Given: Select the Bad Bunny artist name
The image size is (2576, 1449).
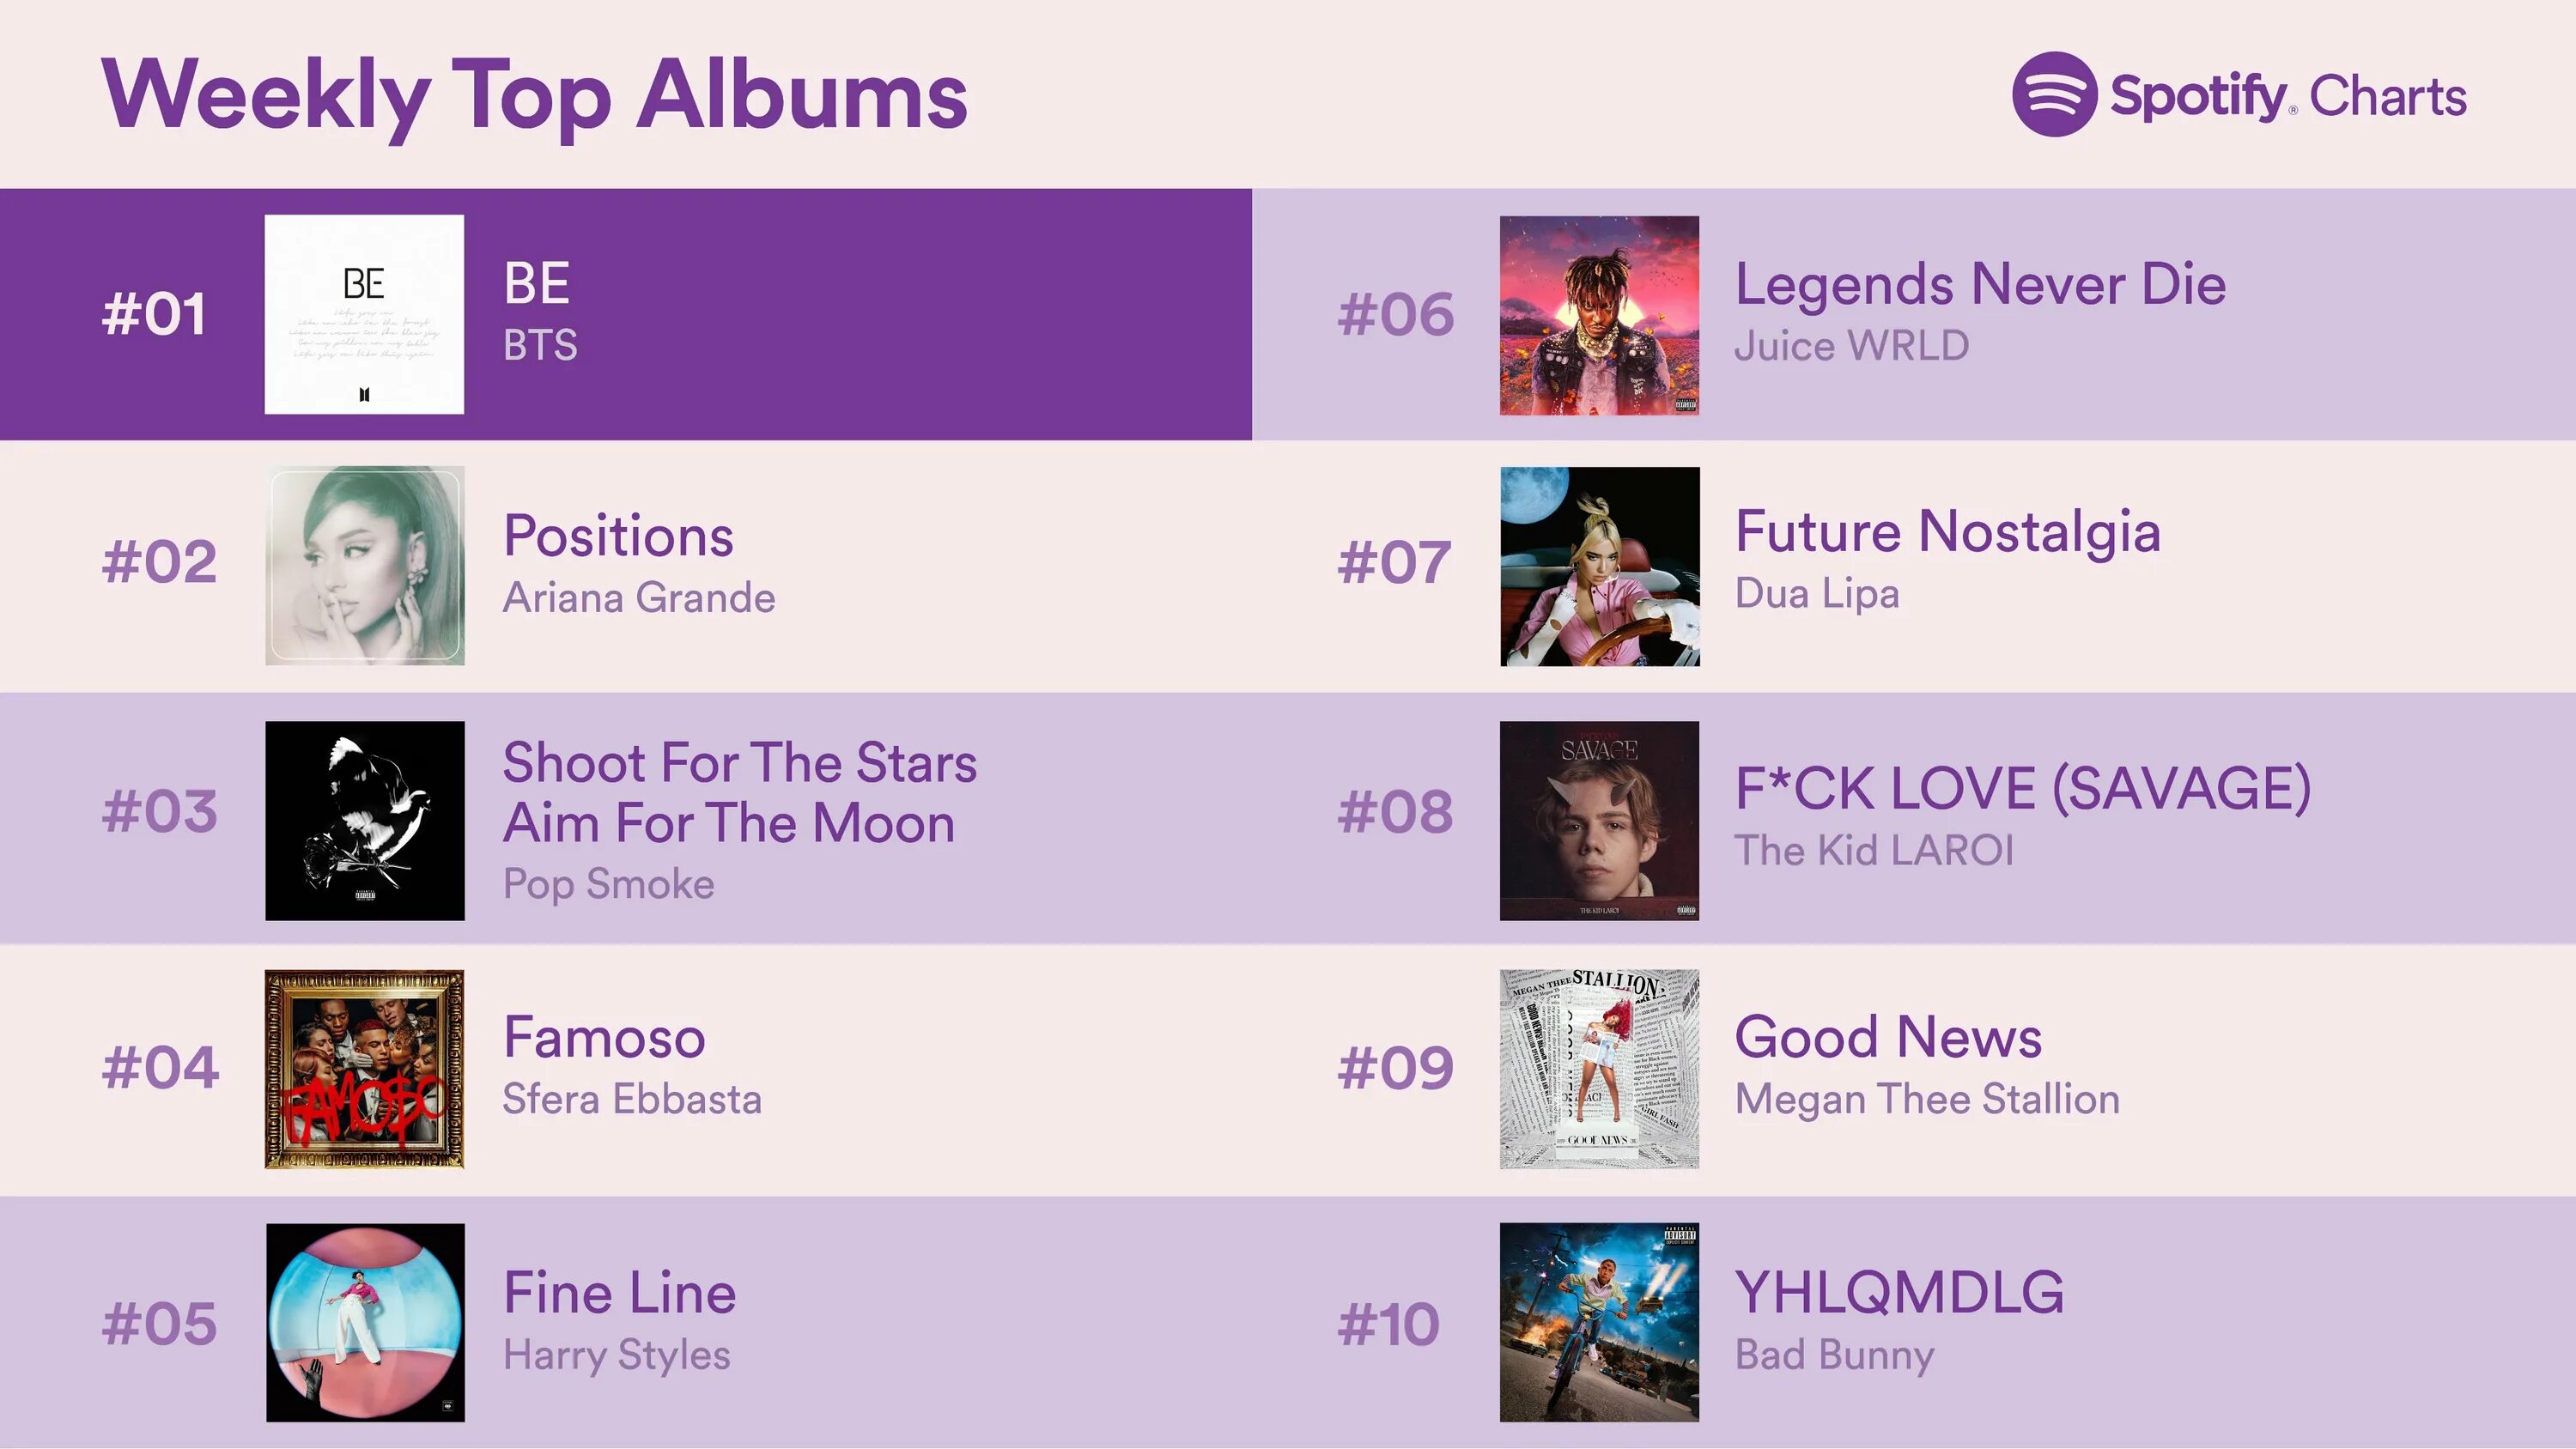Looking at the screenshot, I should (1834, 1355).
